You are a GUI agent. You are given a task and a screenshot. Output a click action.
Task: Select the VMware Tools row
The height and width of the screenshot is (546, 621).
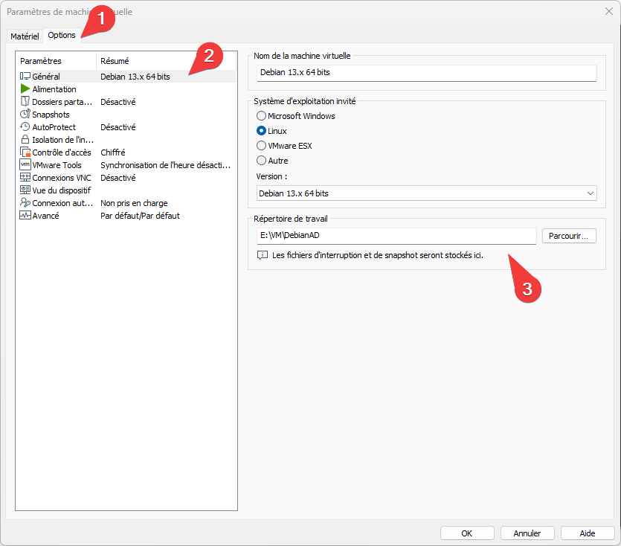coord(126,165)
